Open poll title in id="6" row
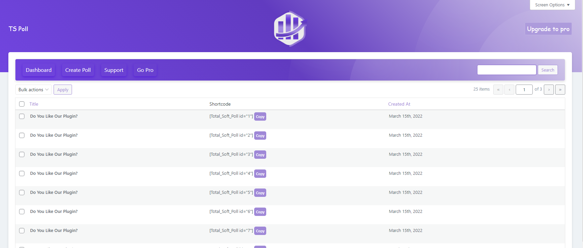The image size is (583, 248). [54, 212]
